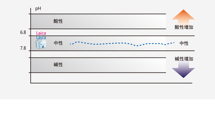This screenshot has width=215, height=130.
Task: Click the gray alkaline band's empty area
Action: click(x=115, y=65)
